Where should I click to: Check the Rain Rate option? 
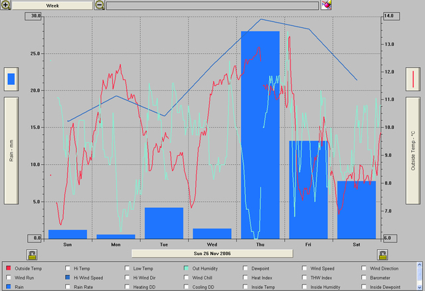coord(68,287)
